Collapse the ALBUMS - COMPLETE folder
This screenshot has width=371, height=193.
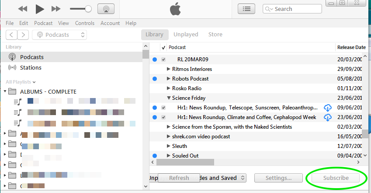pos(5,91)
